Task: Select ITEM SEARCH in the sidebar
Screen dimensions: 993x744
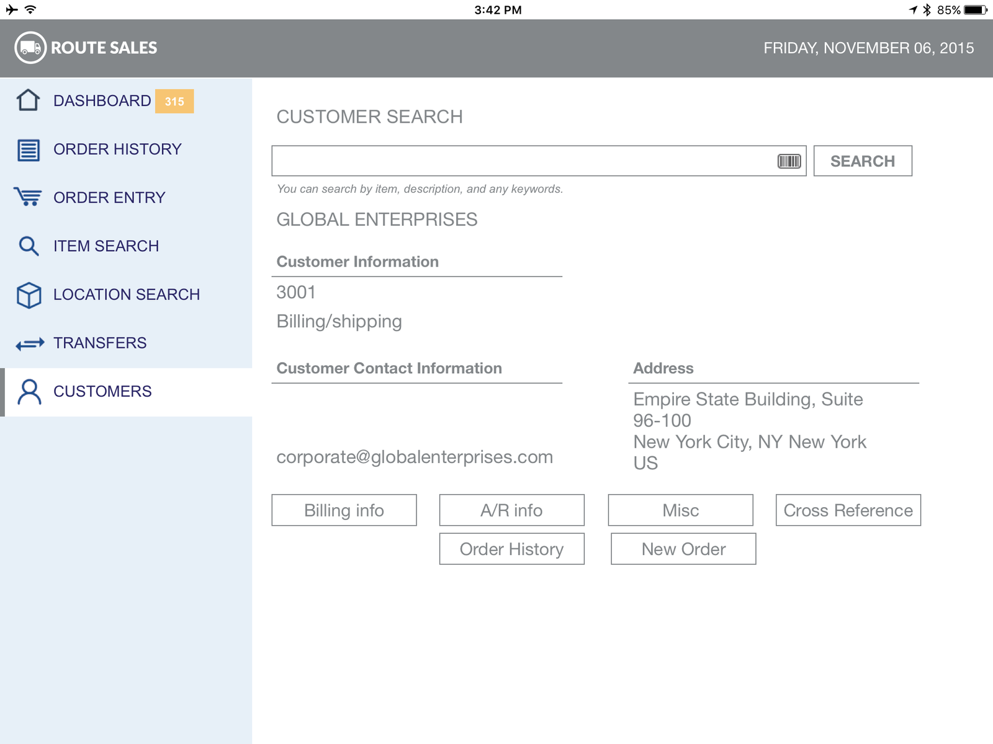Action: pyautogui.click(x=126, y=246)
